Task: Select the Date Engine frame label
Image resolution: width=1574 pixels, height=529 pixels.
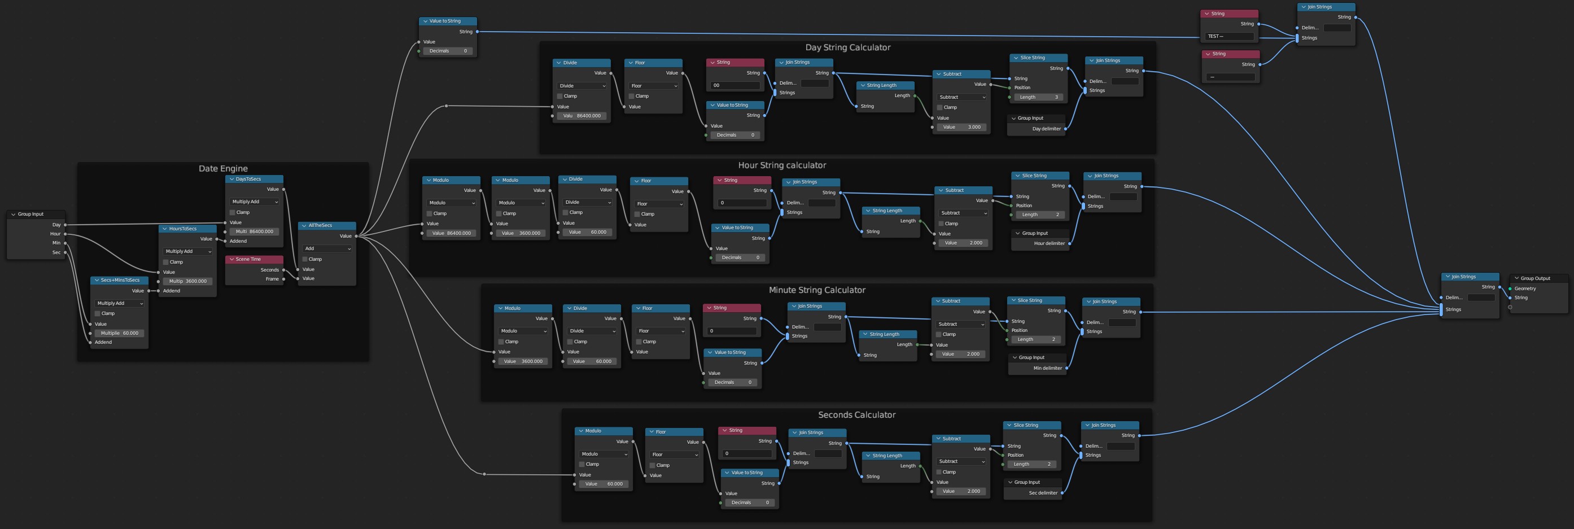Action: point(223,169)
